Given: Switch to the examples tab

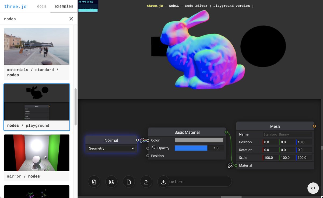Looking at the screenshot, I should pos(64,6).
